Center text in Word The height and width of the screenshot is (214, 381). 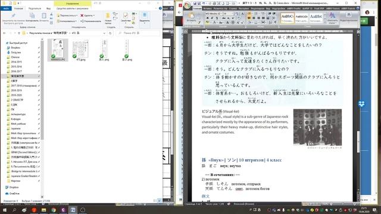[x=254, y=18]
